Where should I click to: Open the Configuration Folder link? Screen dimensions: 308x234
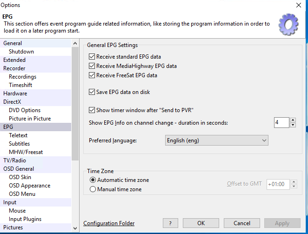point(109,223)
